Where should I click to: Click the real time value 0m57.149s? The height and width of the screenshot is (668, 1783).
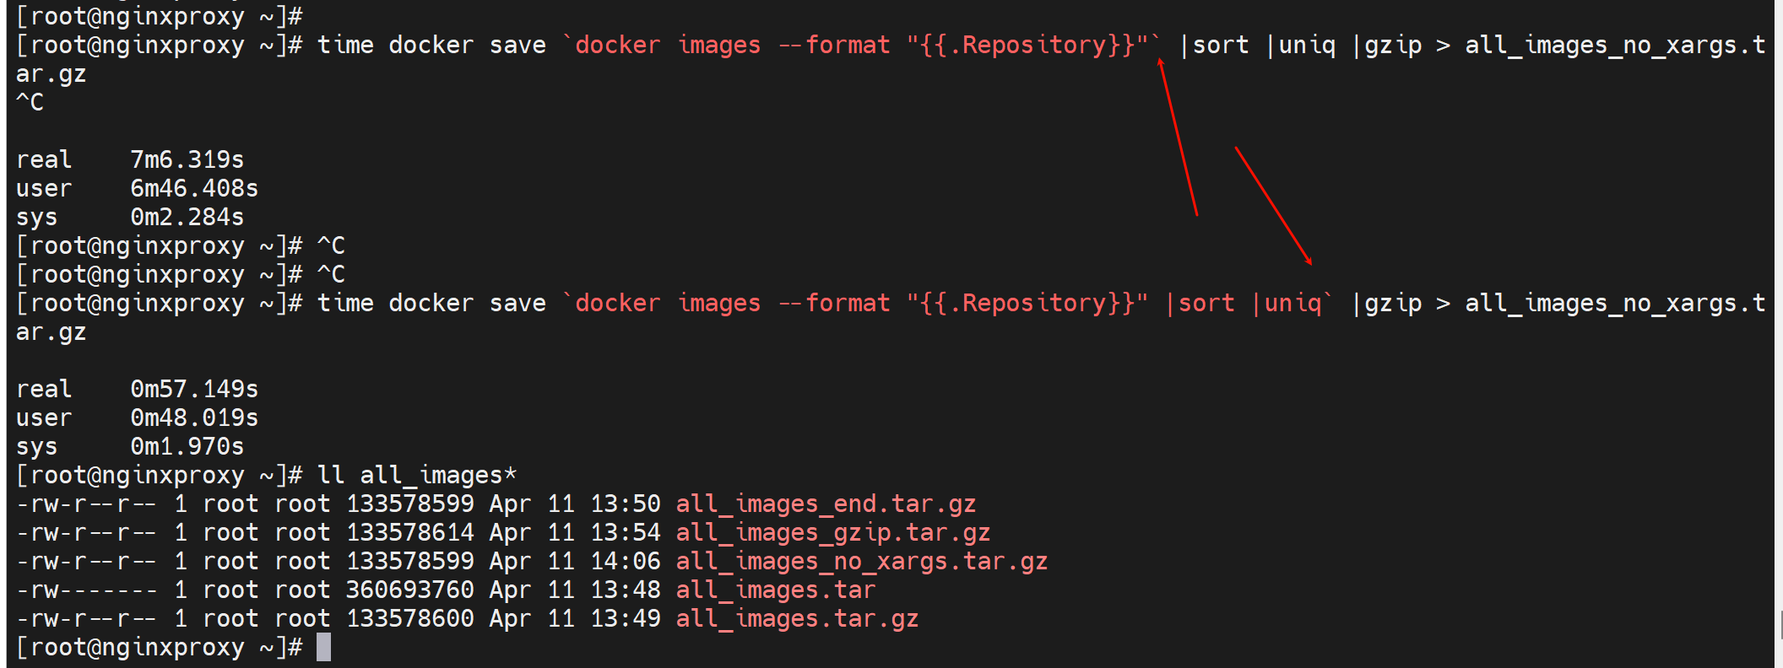click(x=194, y=389)
